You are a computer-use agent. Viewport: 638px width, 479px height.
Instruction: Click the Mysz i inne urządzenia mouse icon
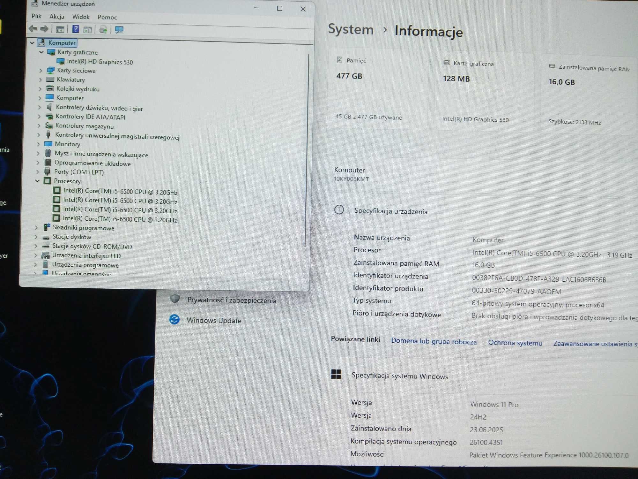pyautogui.click(x=48, y=153)
